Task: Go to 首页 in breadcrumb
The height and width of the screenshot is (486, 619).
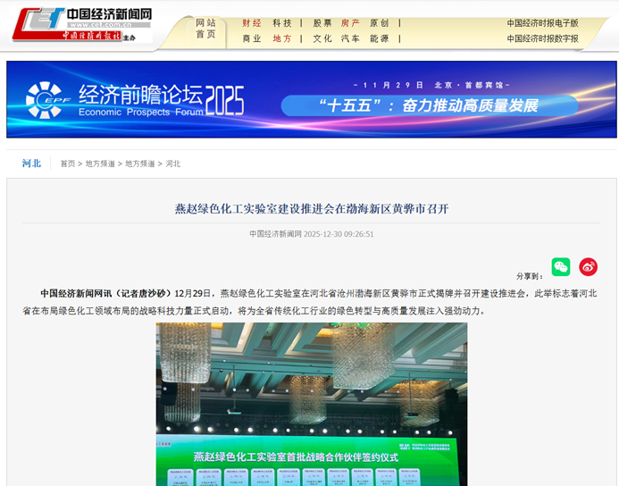Action: pos(68,163)
